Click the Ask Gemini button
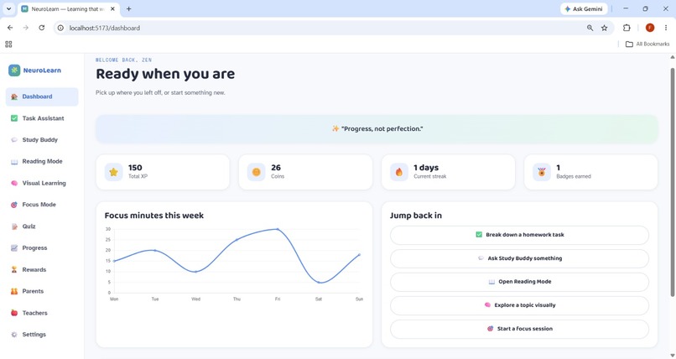Image resolution: width=676 pixels, height=359 pixels. [584, 8]
